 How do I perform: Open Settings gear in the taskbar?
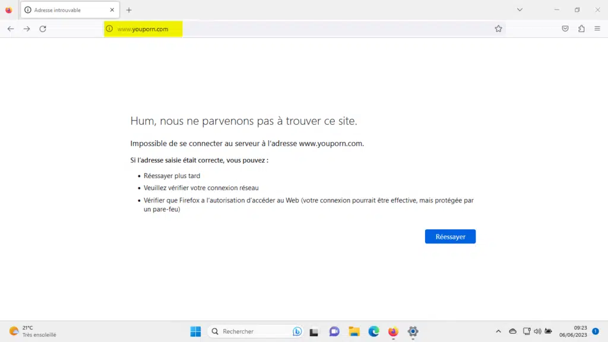[413, 331]
